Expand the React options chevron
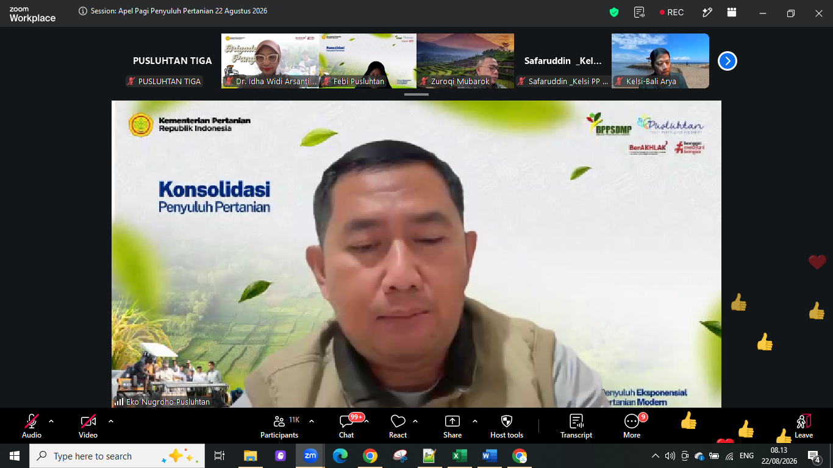The height and width of the screenshot is (468, 833). (x=415, y=421)
